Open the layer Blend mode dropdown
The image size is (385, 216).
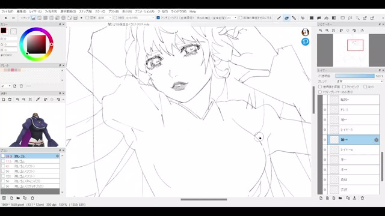[x=359, y=82]
